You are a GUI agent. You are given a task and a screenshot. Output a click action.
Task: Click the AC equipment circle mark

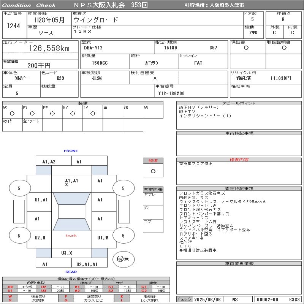tap(12, 113)
